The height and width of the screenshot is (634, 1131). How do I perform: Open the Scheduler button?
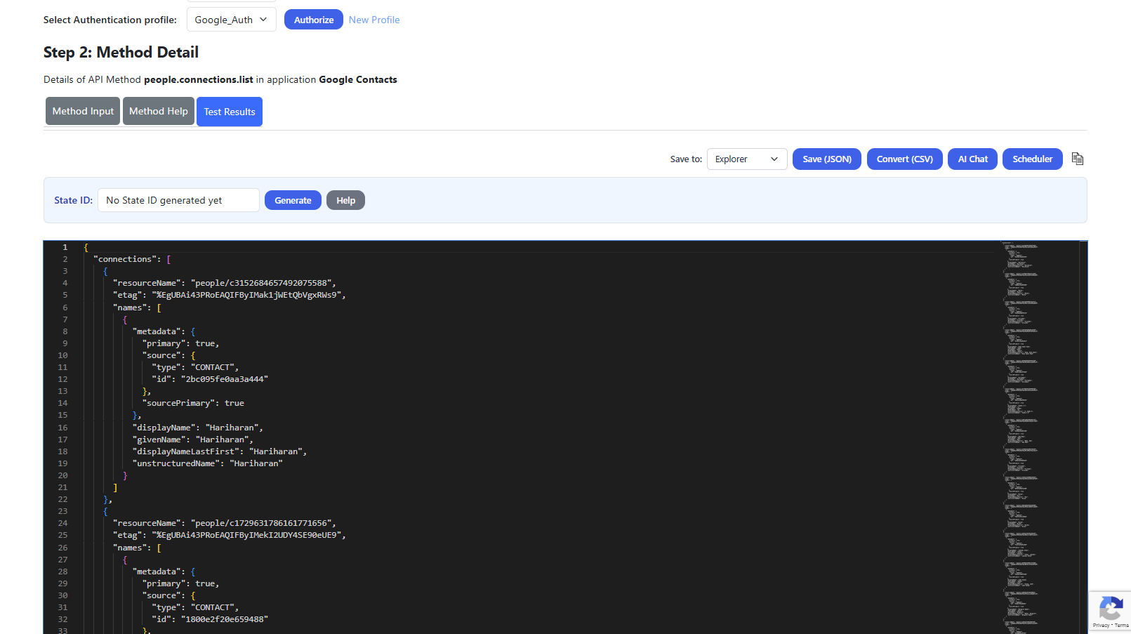click(x=1033, y=159)
